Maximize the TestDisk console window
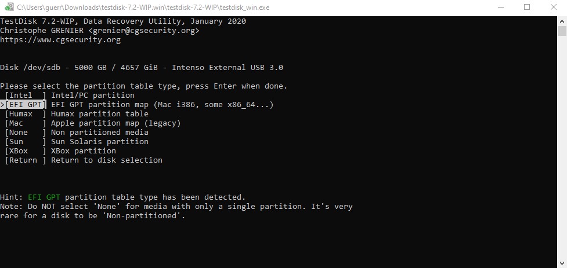The width and height of the screenshot is (567, 268). [527, 8]
